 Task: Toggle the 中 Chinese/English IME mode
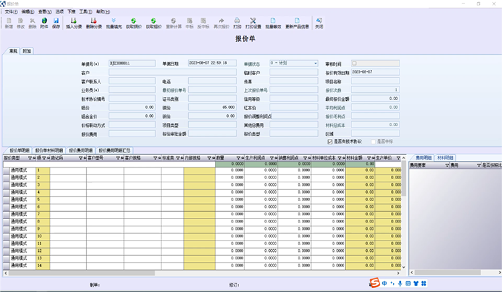tap(384, 283)
